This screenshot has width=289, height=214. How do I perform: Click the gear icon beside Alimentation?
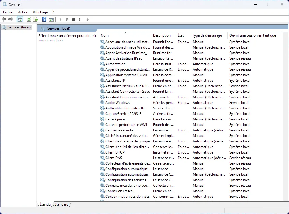coord(102,64)
